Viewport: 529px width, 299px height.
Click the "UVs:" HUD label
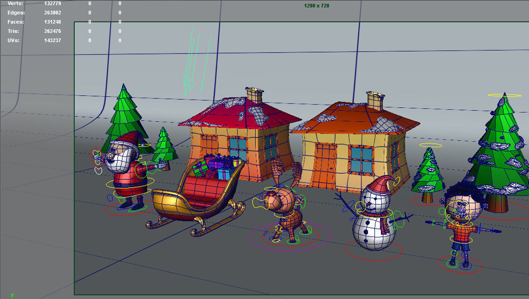click(14, 41)
